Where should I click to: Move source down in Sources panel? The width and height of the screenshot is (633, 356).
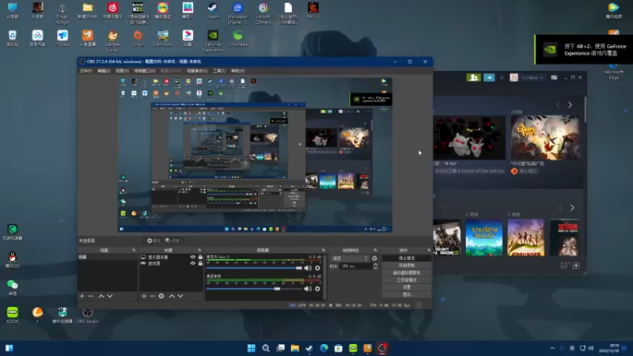point(180,296)
